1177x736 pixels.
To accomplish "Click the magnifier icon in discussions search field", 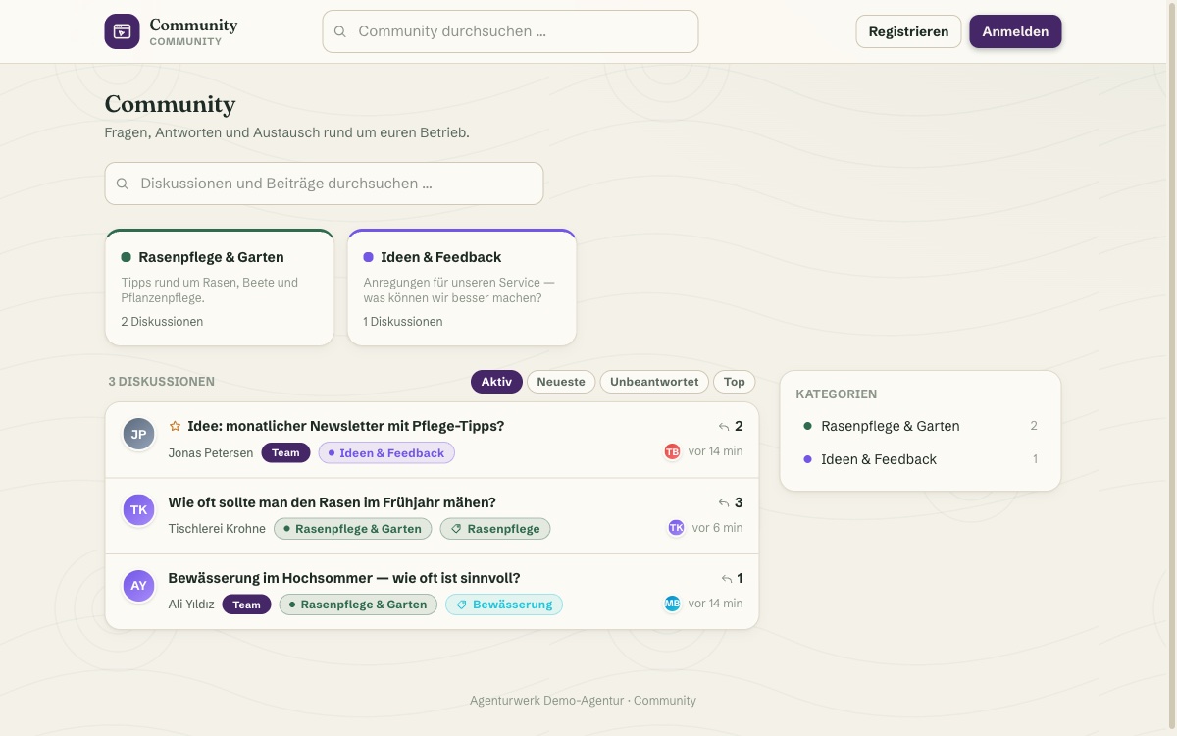I will (123, 184).
